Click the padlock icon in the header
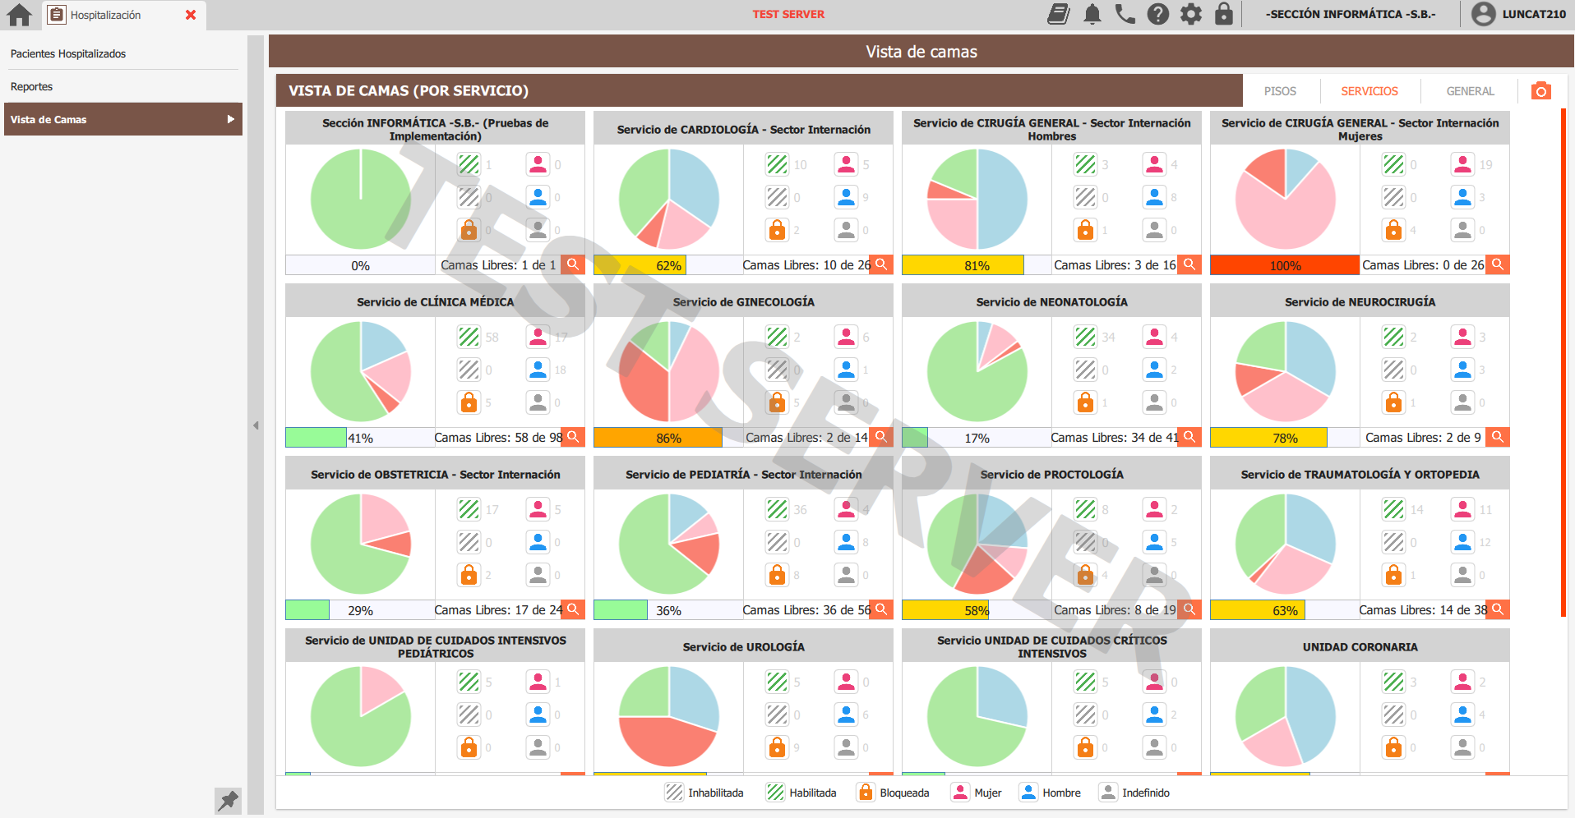Screen dimensions: 1575x818 1224,14
